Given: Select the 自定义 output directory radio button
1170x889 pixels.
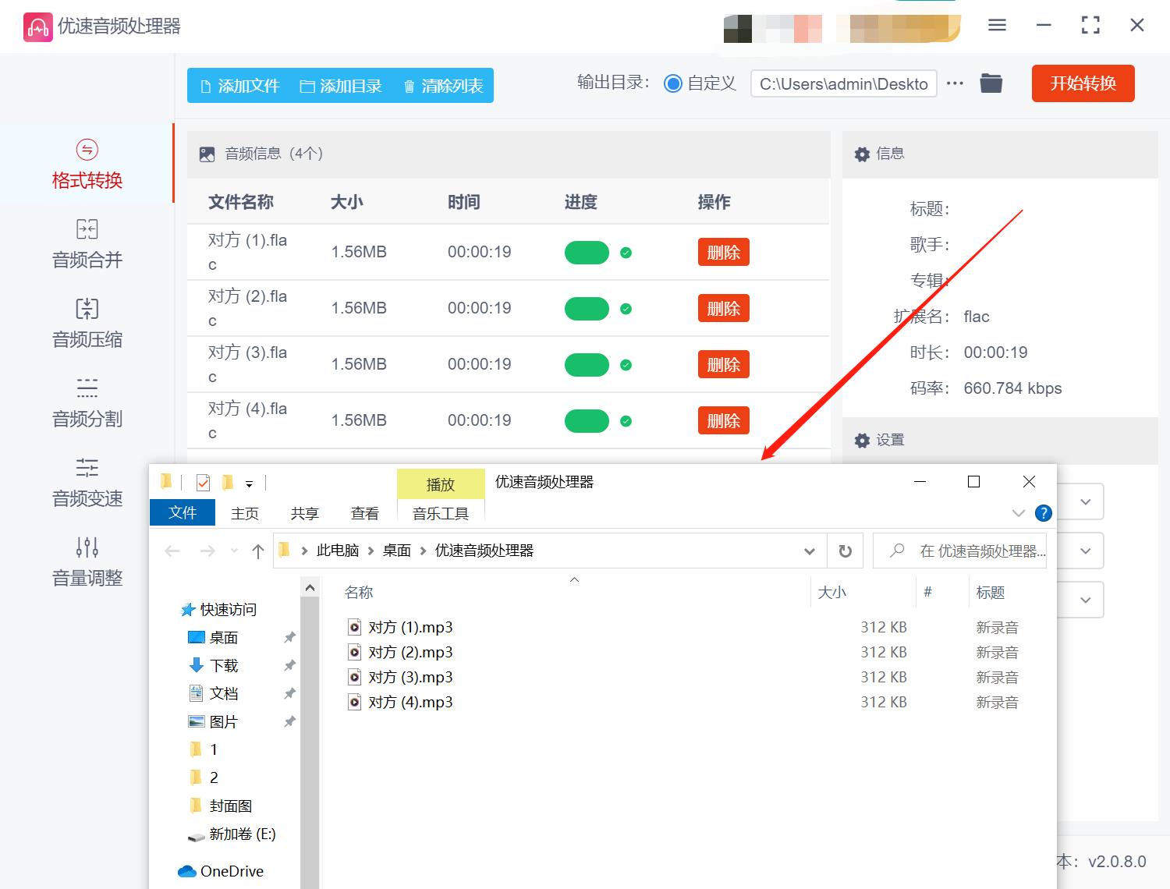Looking at the screenshot, I should click(x=672, y=83).
